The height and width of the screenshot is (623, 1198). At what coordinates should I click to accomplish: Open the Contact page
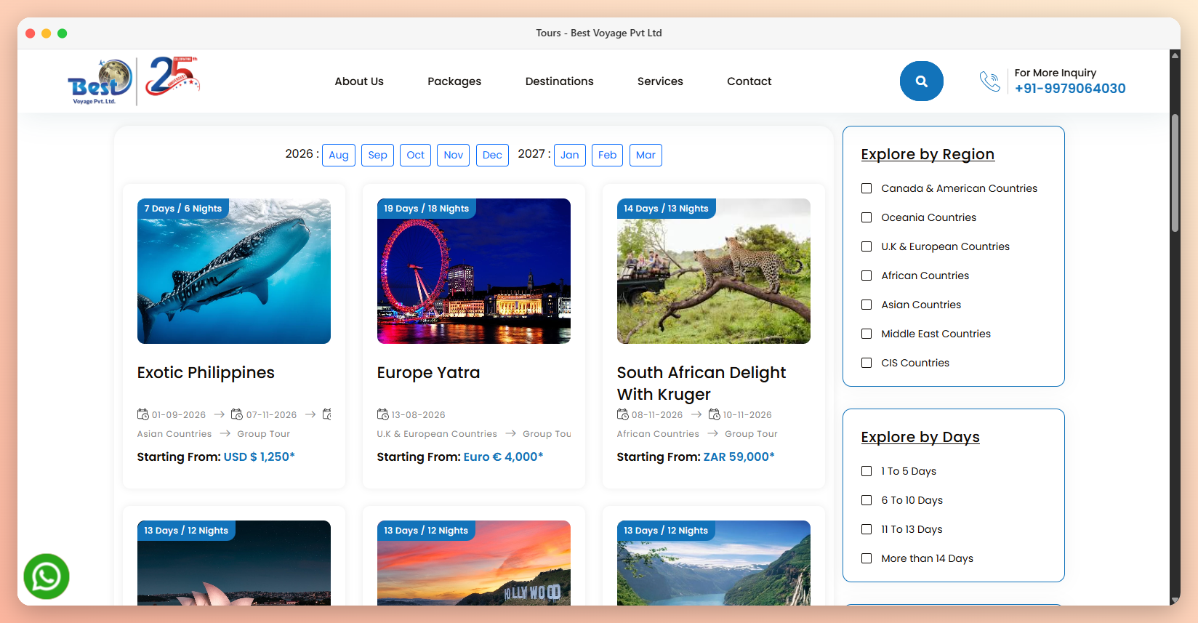pyautogui.click(x=749, y=81)
